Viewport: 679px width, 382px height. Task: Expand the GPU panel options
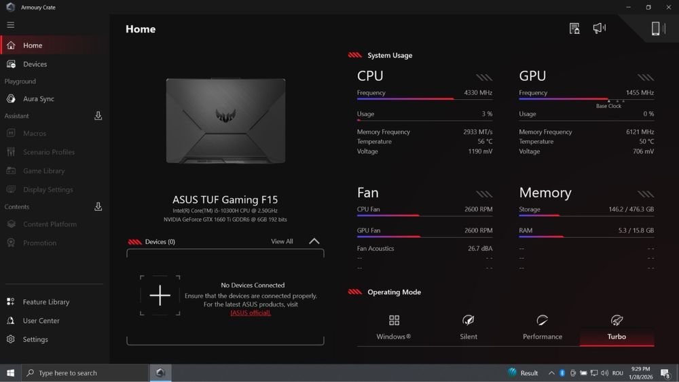[646, 77]
